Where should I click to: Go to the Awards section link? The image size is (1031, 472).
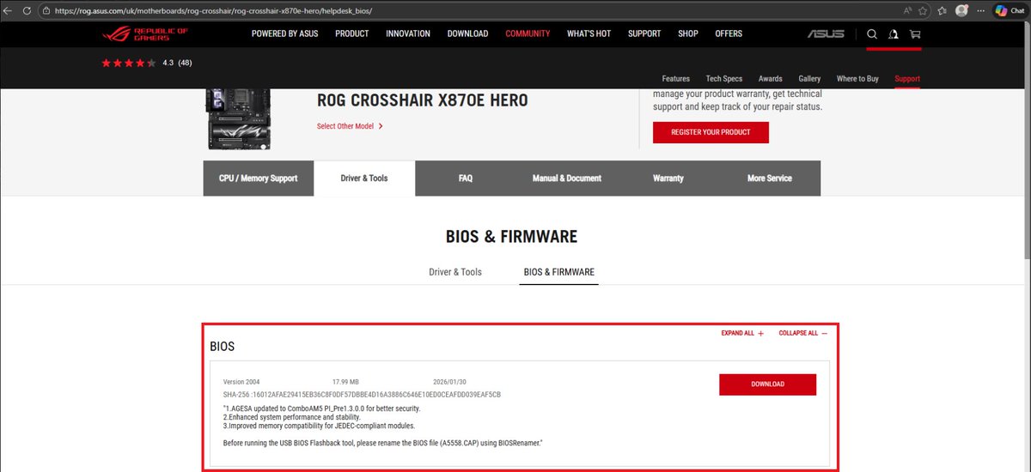[x=771, y=78]
